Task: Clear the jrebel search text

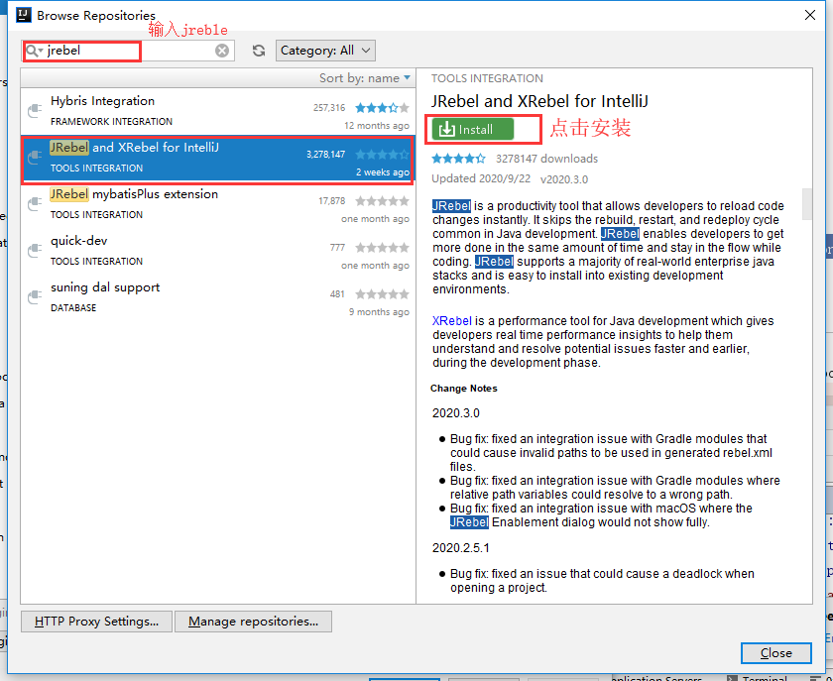Action: 222,51
